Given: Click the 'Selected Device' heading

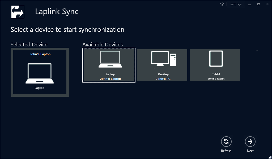Looking at the screenshot, I should tap(29, 45).
